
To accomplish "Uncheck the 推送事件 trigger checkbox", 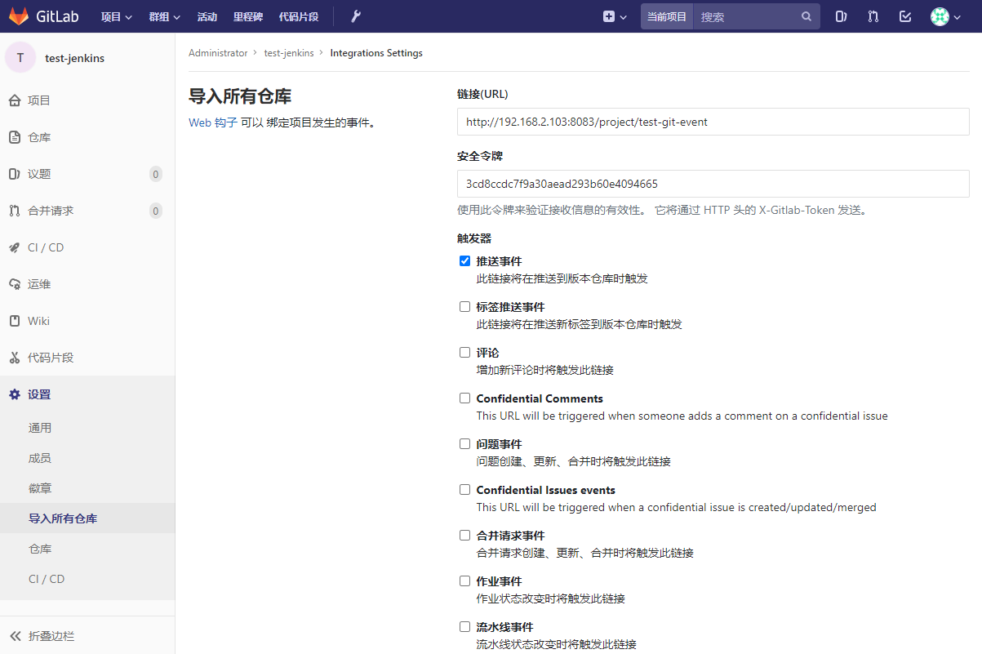I will pyautogui.click(x=464, y=261).
